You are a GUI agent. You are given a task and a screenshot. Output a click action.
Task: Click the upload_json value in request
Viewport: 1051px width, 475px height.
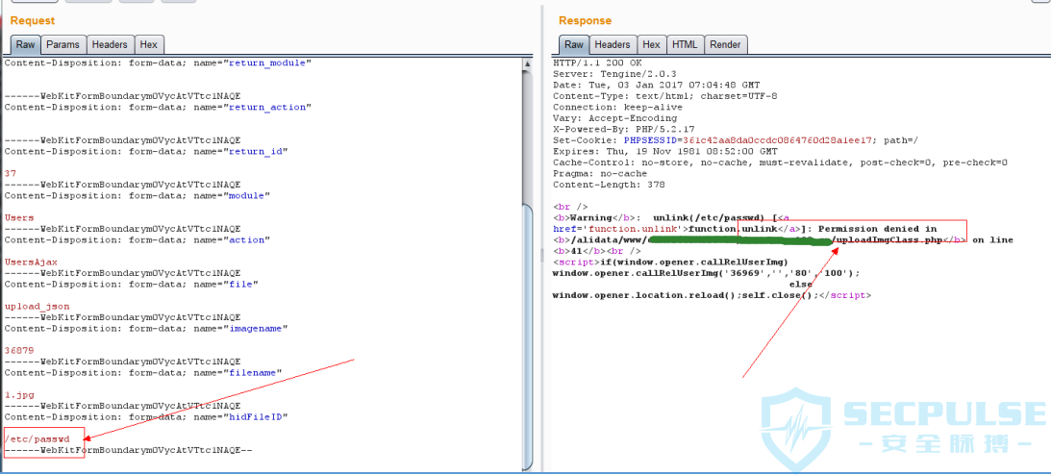[x=37, y=306]
